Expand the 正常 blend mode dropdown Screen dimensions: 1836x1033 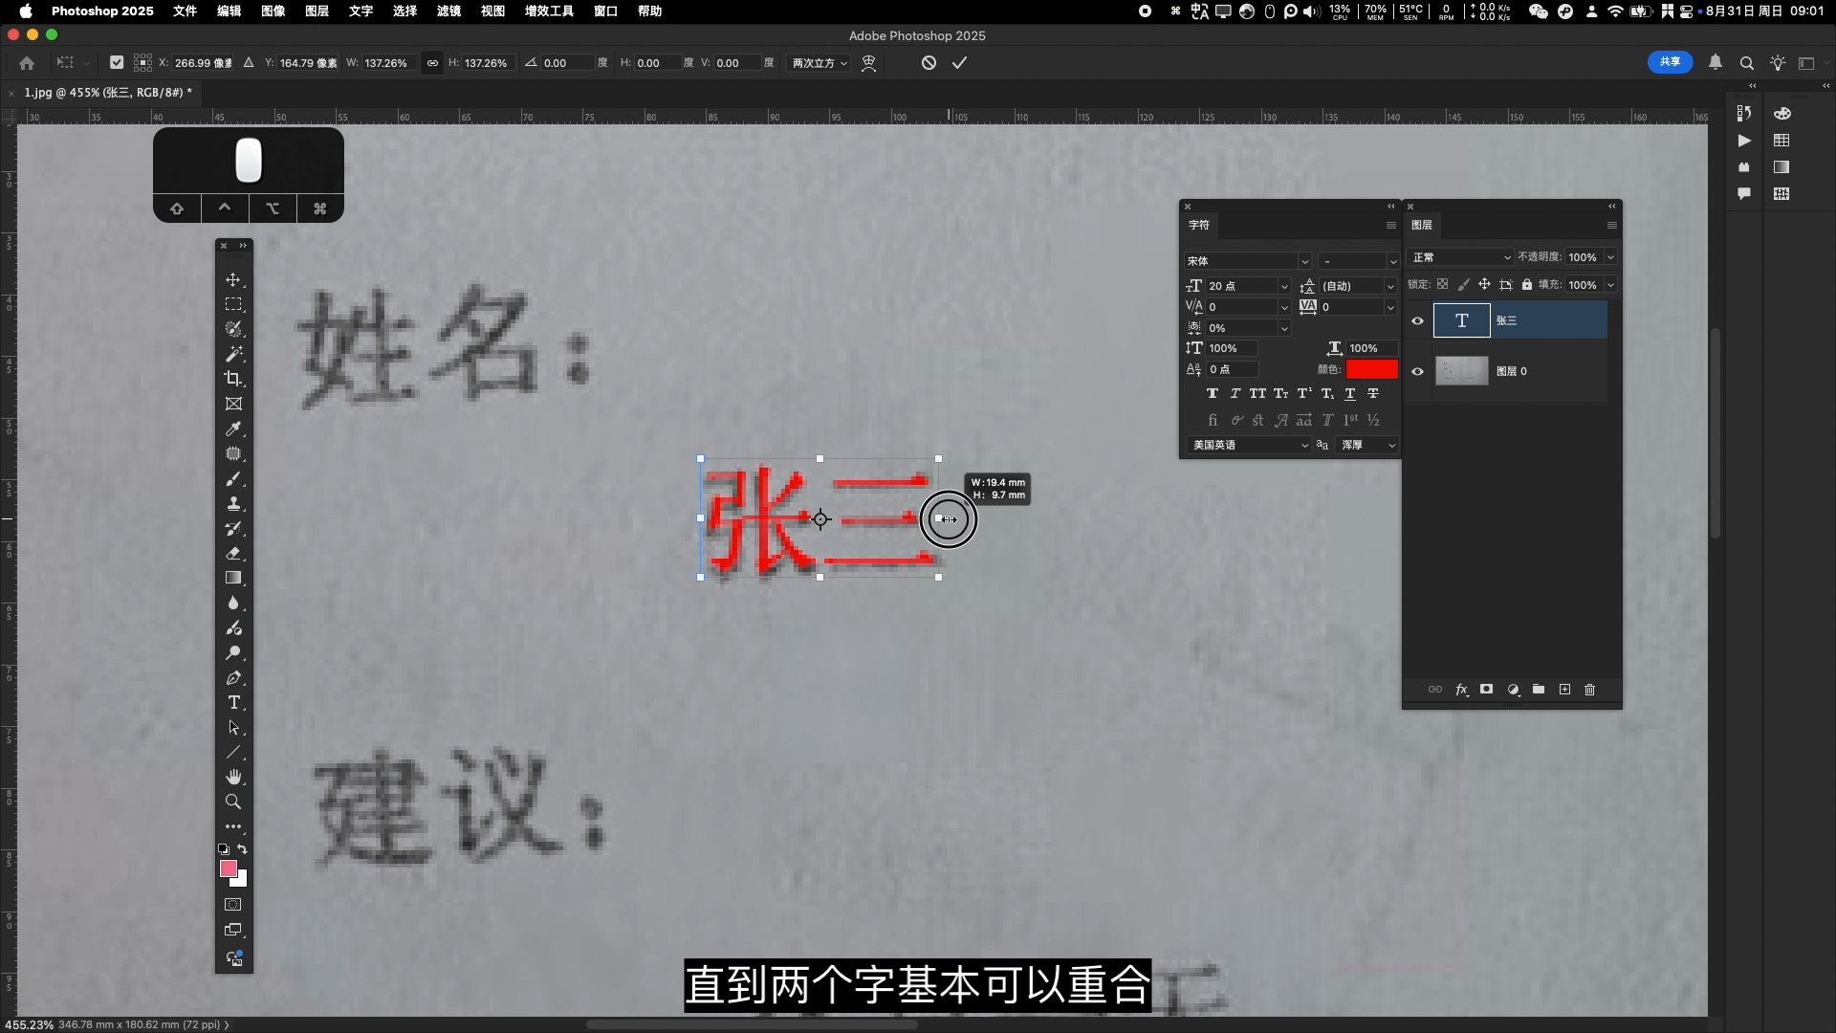(1461, 257)
